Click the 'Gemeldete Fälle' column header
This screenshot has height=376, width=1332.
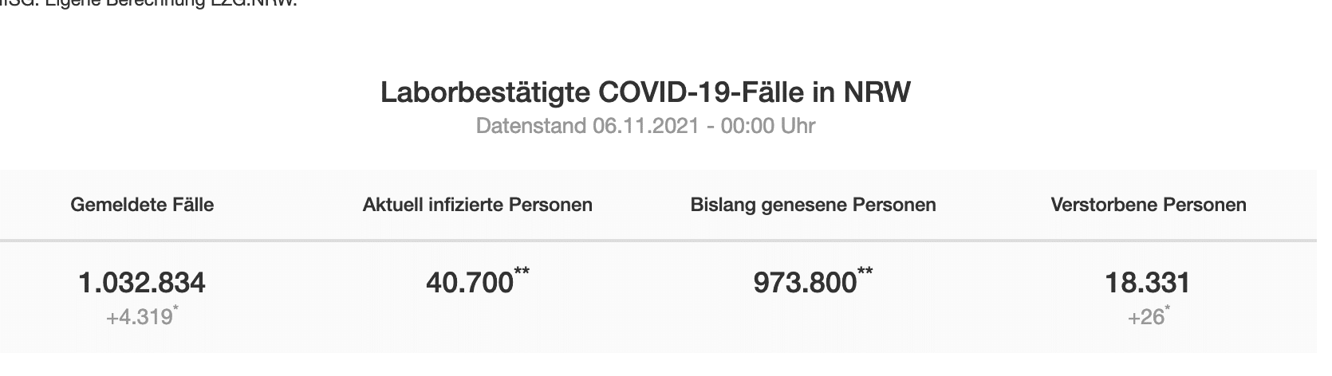pyautogui.click(x=142, y=205)
